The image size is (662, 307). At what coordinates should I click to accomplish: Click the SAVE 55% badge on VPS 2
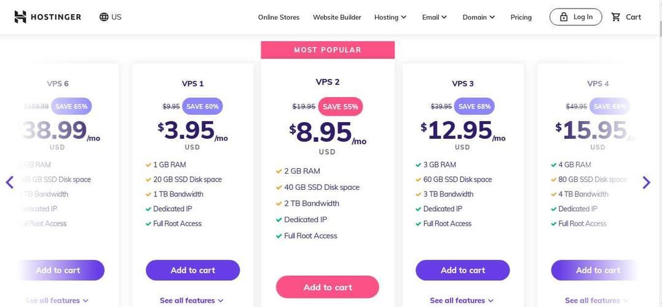(341, 107)
